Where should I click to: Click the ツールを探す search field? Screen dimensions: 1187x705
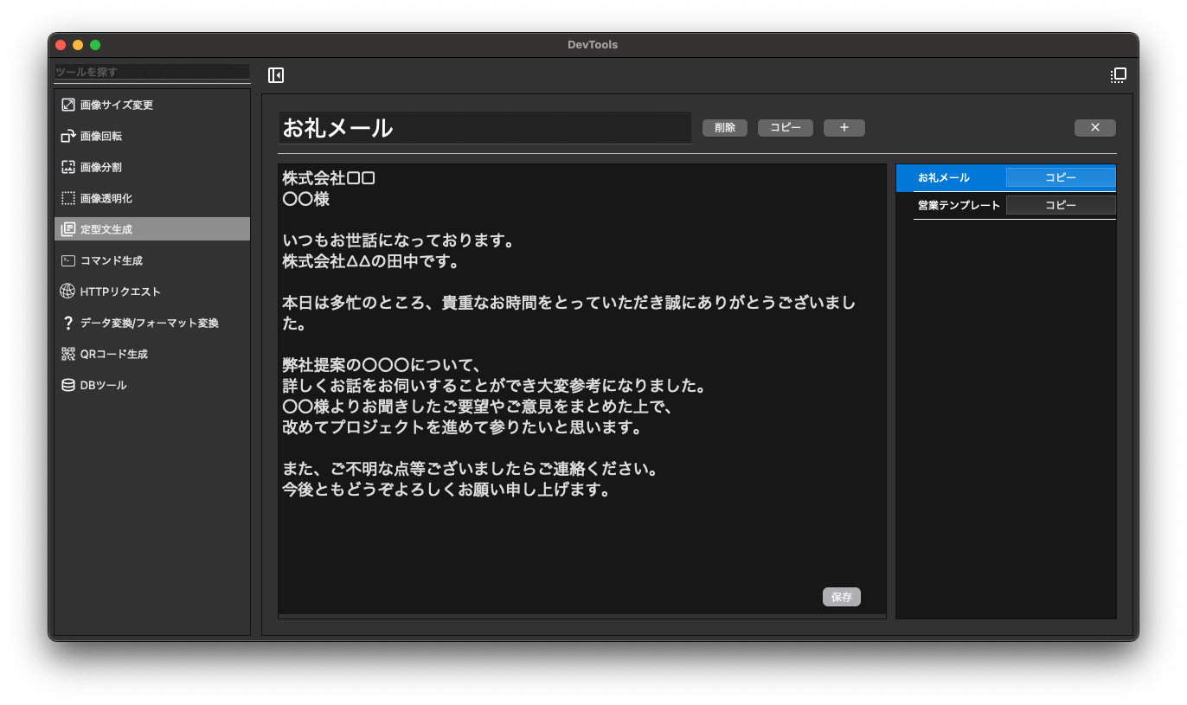[152, 72]
